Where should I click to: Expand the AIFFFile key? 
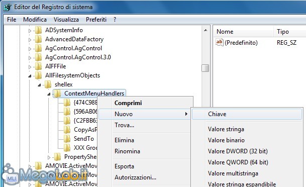coord(30,67)
